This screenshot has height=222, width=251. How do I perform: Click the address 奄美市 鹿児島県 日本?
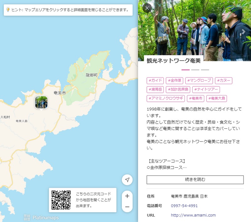[x=189, y=196]
